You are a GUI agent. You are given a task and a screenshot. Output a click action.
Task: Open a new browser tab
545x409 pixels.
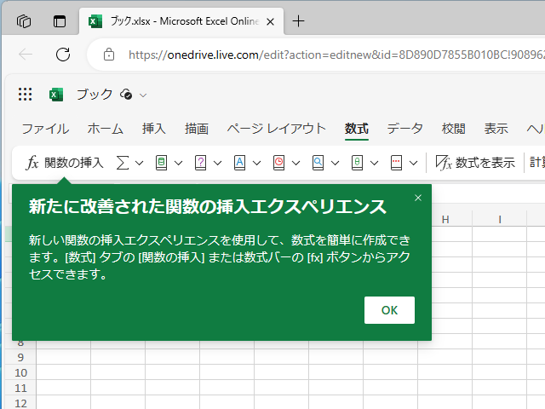click(298, 21)
